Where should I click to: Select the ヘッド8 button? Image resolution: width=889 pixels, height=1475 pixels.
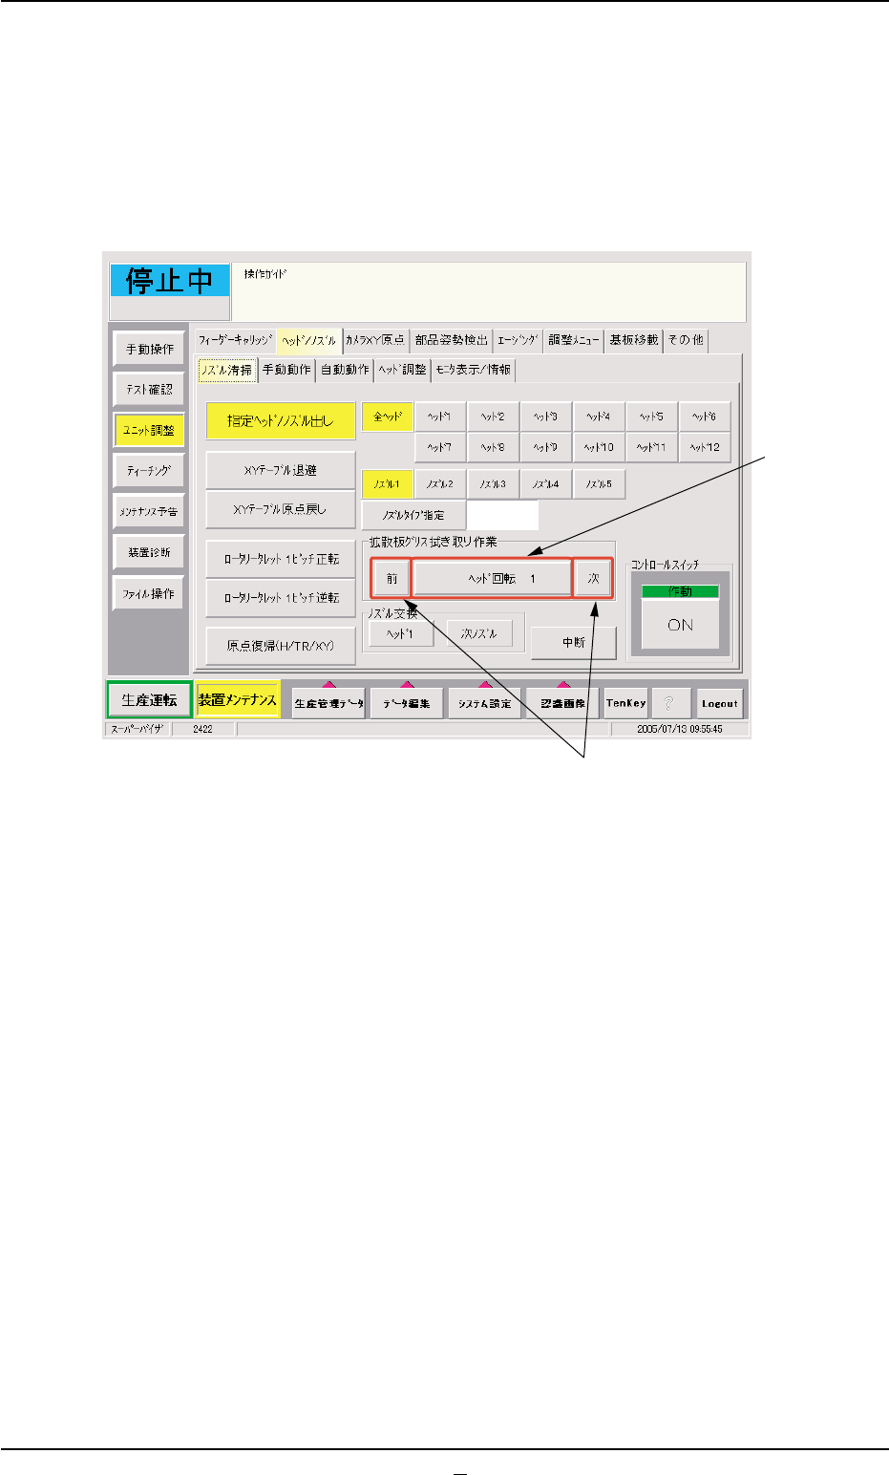493,447
